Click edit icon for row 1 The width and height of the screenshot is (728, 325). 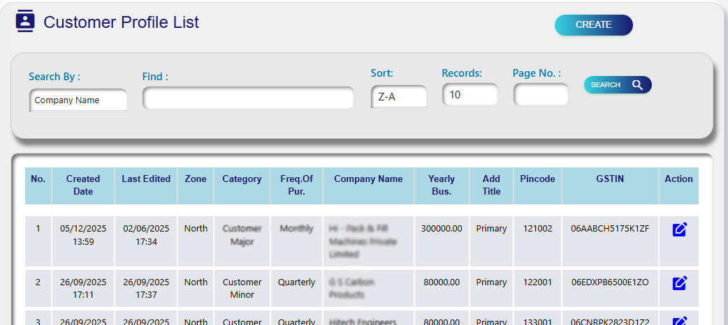(678, 229)
